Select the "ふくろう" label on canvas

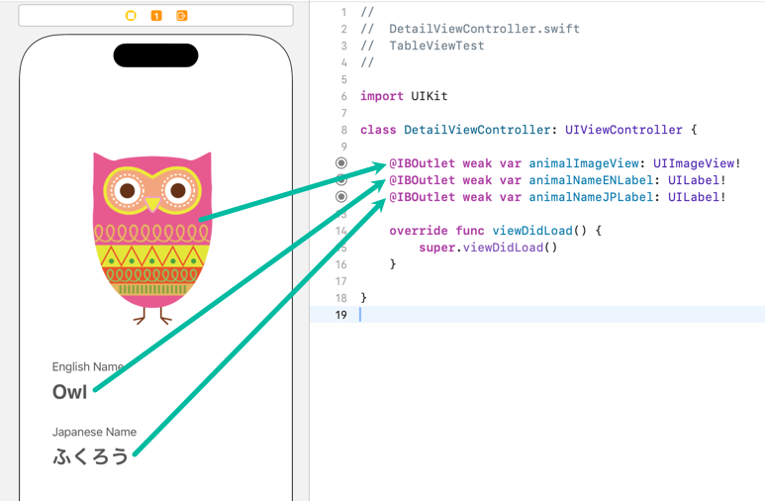pyautogui.click(x=90, y=456)
